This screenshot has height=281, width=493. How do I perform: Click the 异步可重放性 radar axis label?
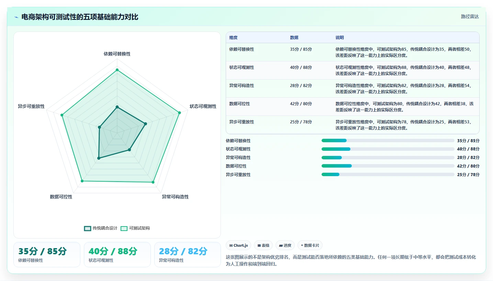click(31, 107)
